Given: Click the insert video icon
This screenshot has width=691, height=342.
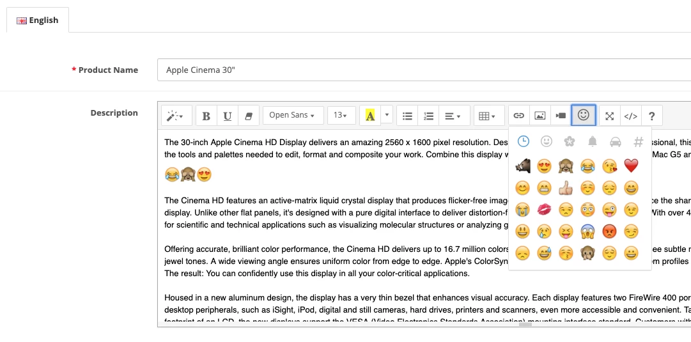Looking at the screenshot, I should [x=561, y=116].
